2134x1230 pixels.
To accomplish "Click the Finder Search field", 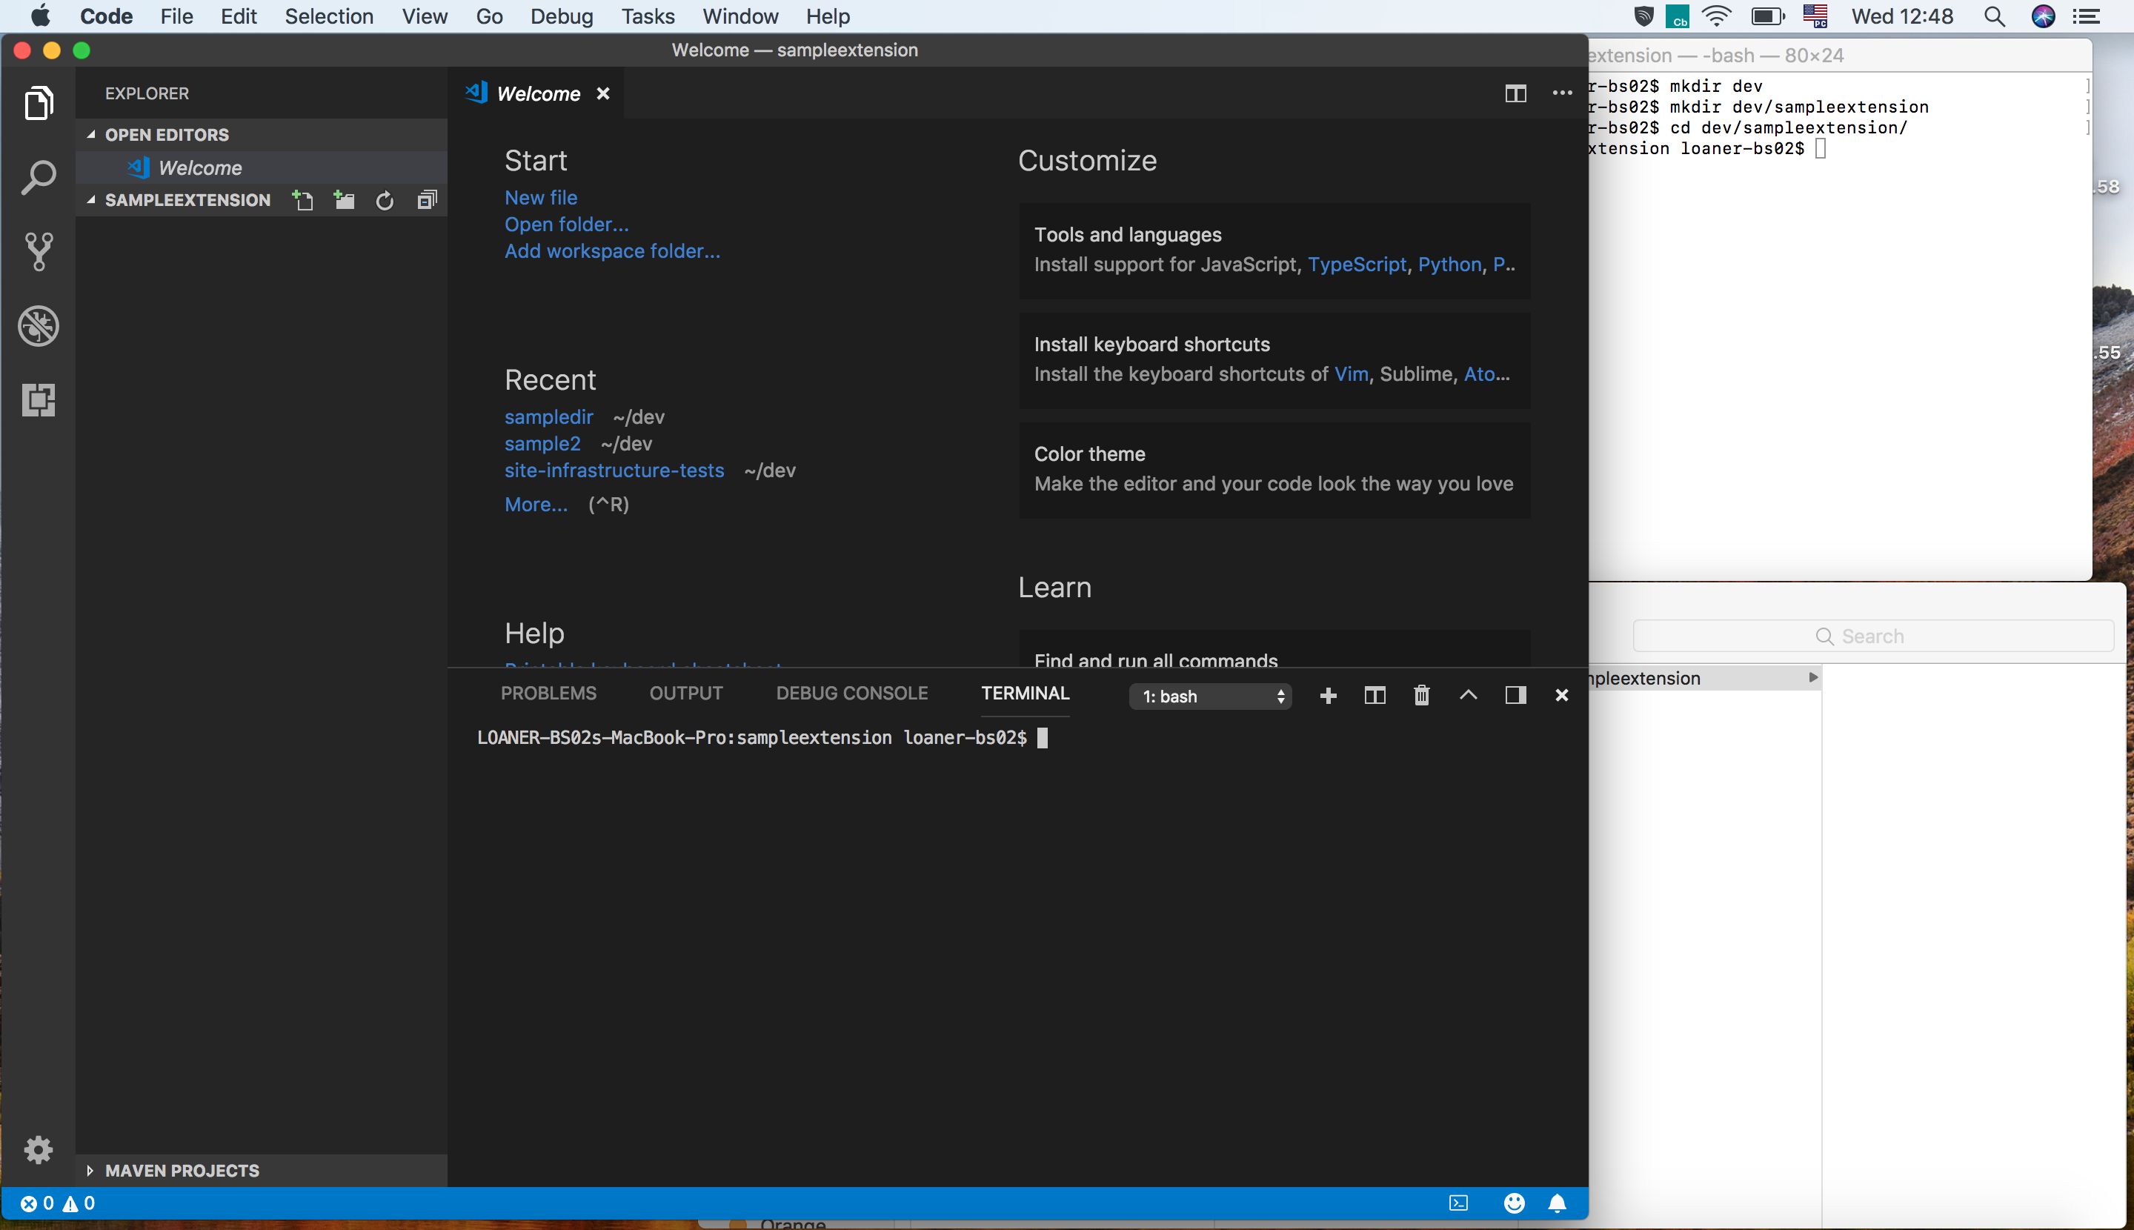I will (x=1872, y=636).
